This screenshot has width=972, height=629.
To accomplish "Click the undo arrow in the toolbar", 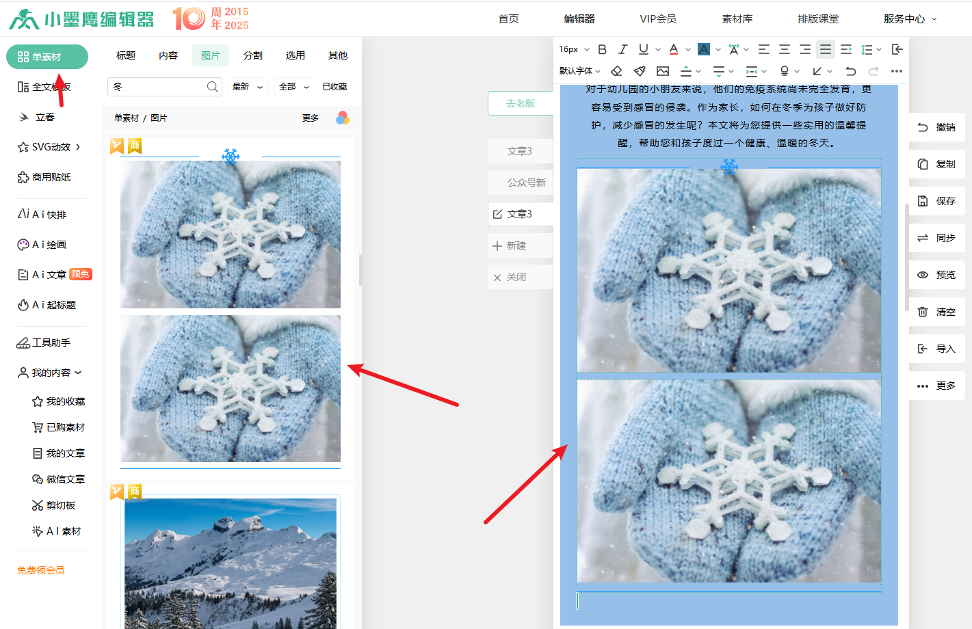I will (850, 71).
